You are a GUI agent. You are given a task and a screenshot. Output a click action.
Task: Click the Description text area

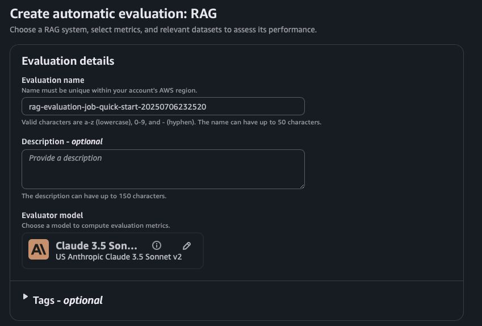click(163, 169)
